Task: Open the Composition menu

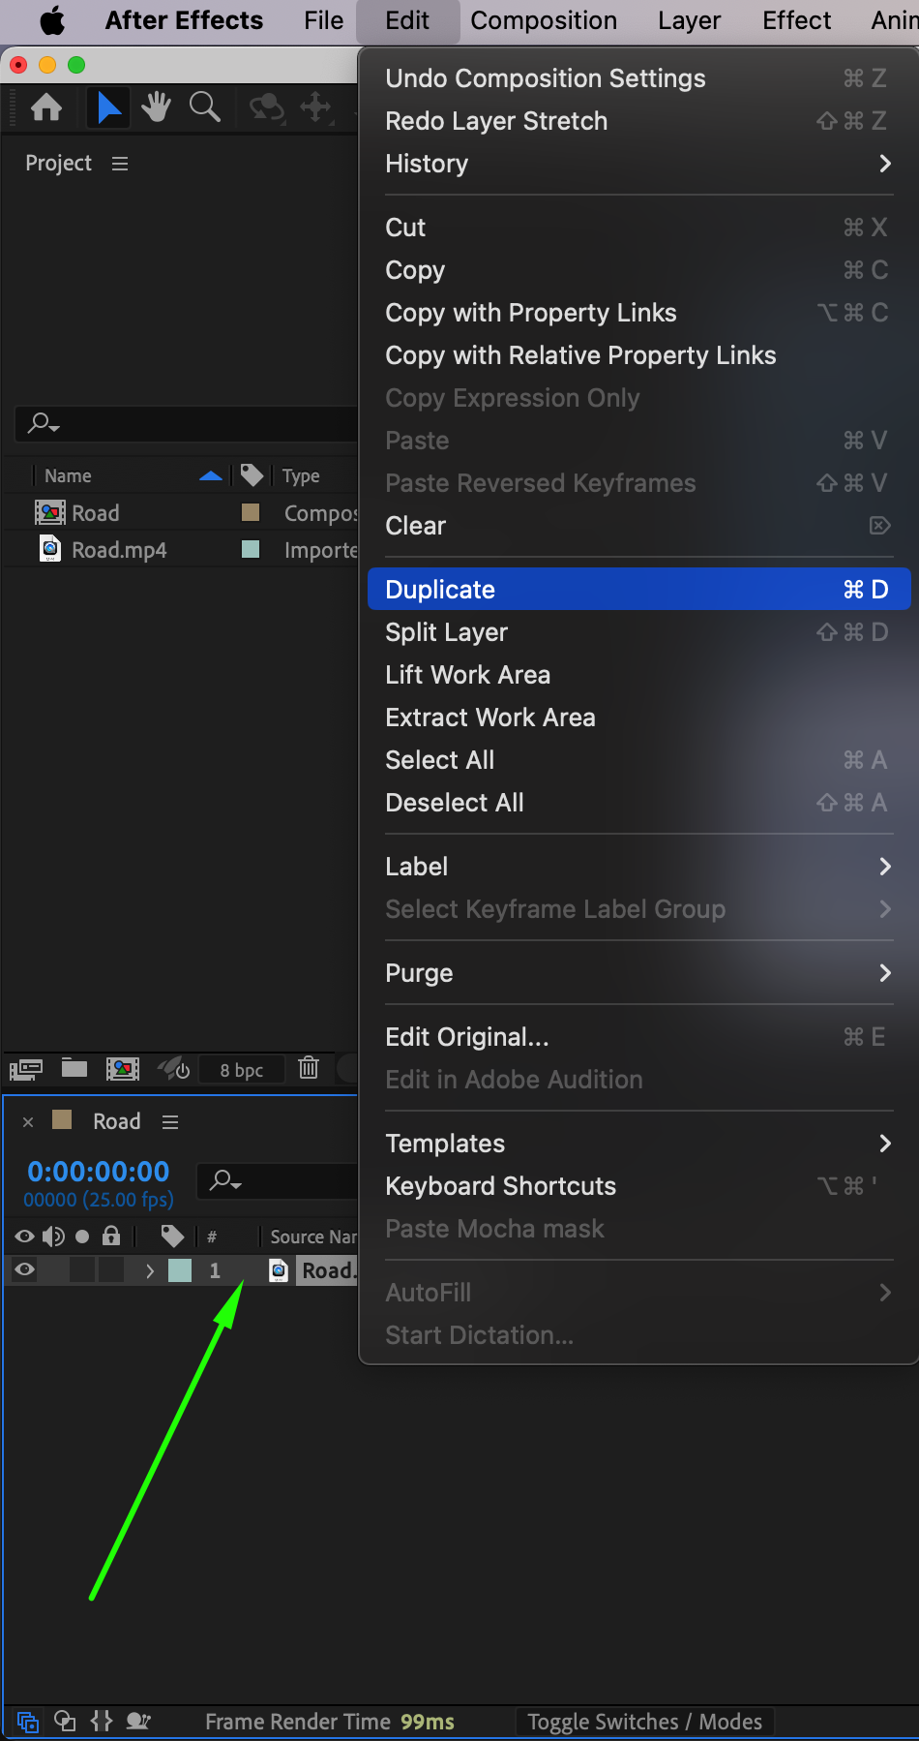Action: [x=544, y=20]
